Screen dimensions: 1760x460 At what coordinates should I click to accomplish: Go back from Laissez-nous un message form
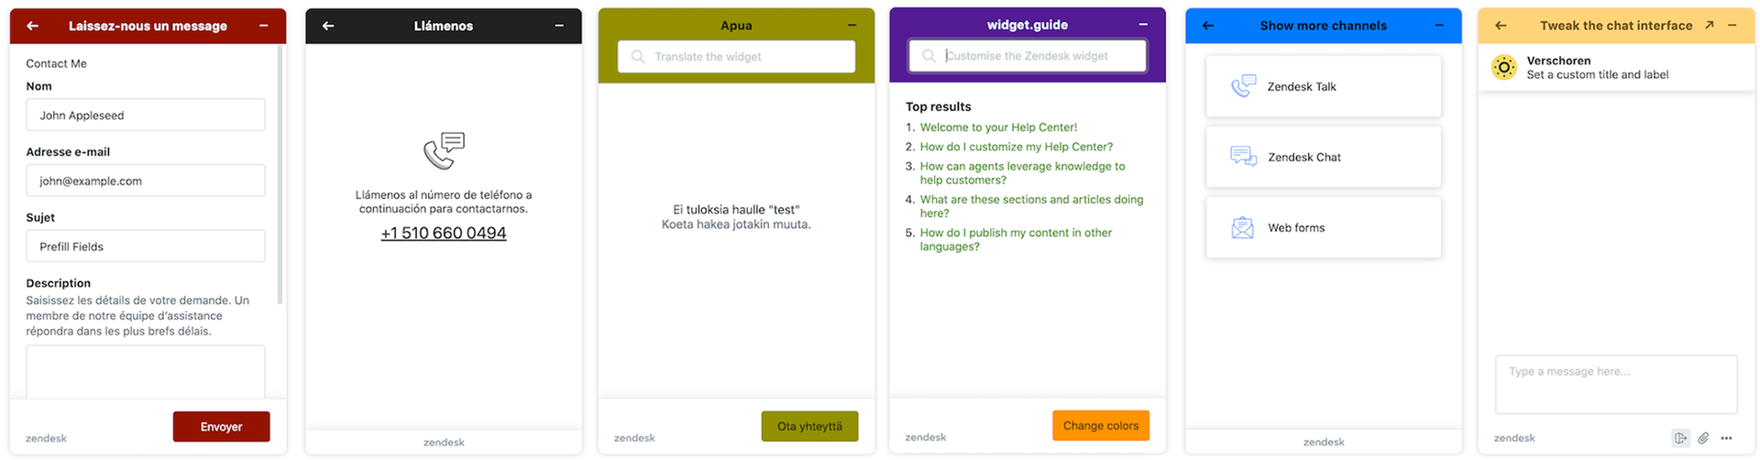point(33,26)
